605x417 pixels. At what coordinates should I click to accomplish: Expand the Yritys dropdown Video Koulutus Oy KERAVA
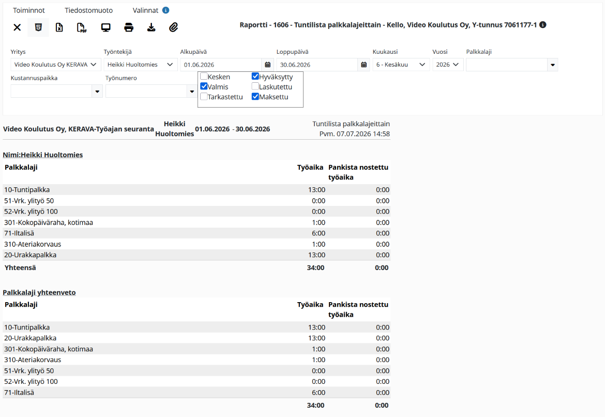point(56,65)
